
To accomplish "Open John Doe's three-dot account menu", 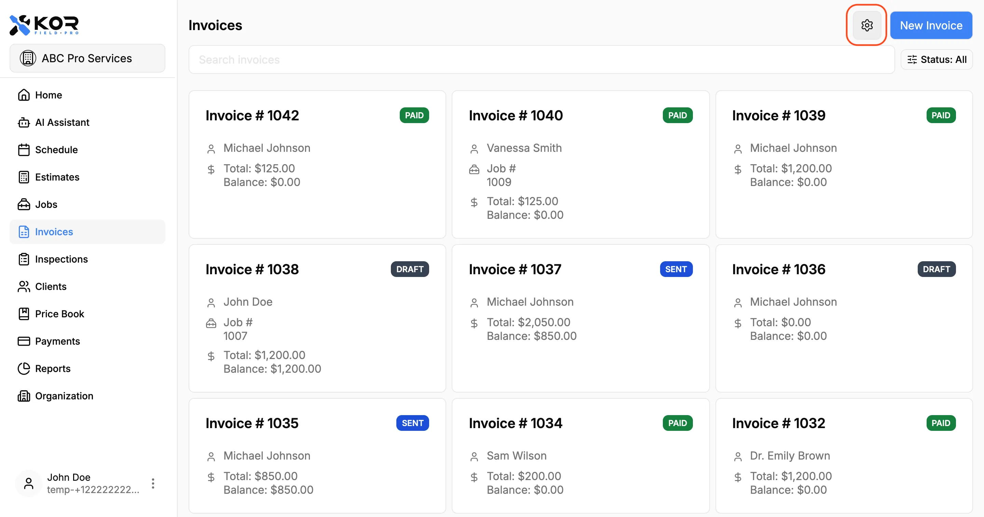I will click(153, 483).
